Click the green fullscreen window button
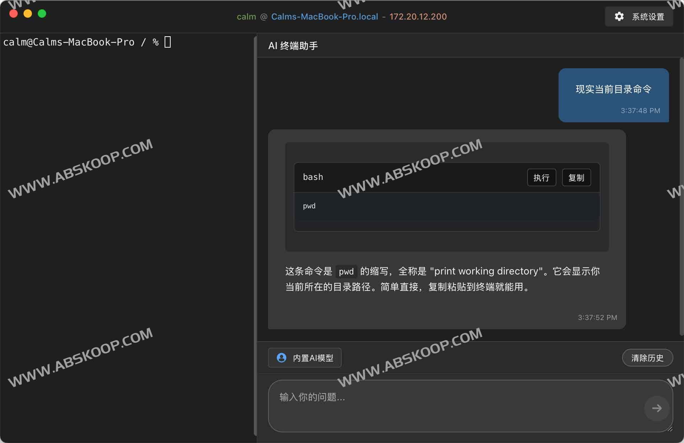 [42, 14]
